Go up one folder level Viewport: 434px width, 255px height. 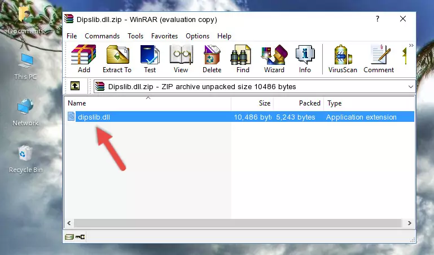tap(75, 86)
